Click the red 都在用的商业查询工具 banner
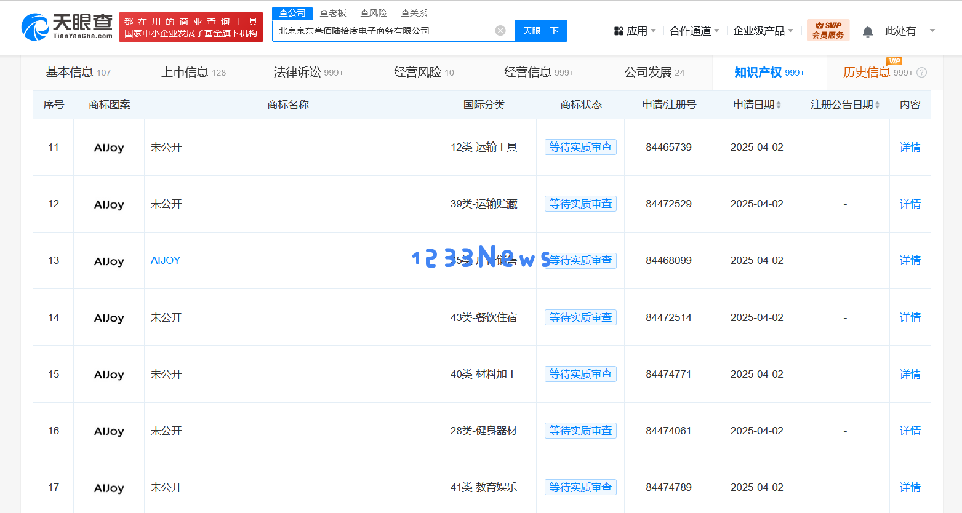The width and height of the screenshot is (962, 513). [191, 27]
